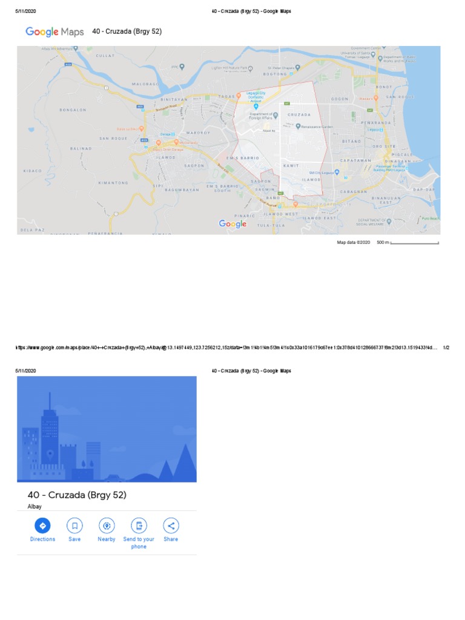The height and width of the screenshot is (620, 465).
Task: Click the Send to your phone icon
Action: (139, 526)
